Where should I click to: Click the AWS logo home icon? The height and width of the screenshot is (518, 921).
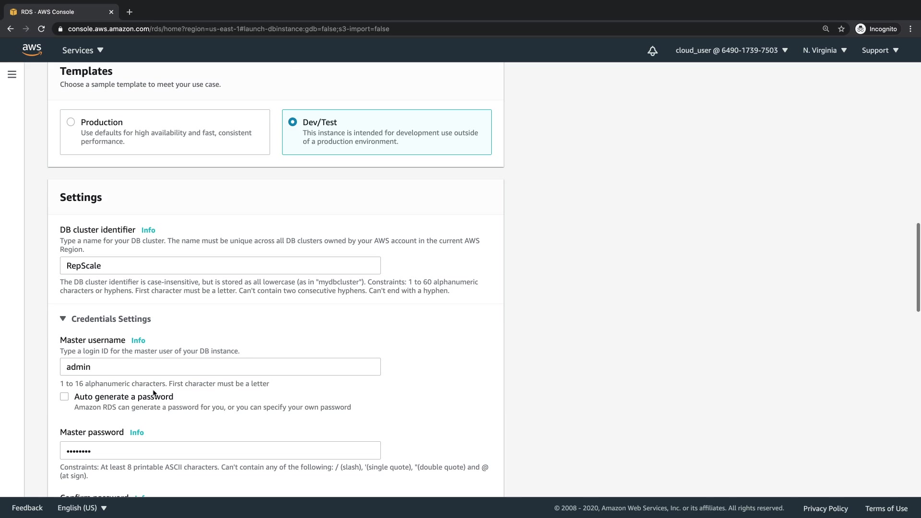[32, 50]
